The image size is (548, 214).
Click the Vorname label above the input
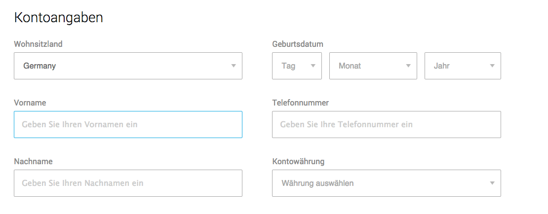[30, 103]
